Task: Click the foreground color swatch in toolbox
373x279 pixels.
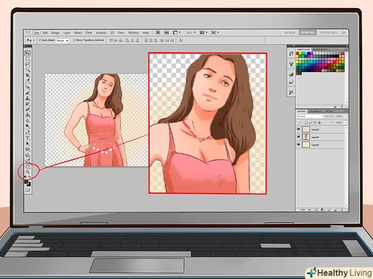Action: [27, 181]
